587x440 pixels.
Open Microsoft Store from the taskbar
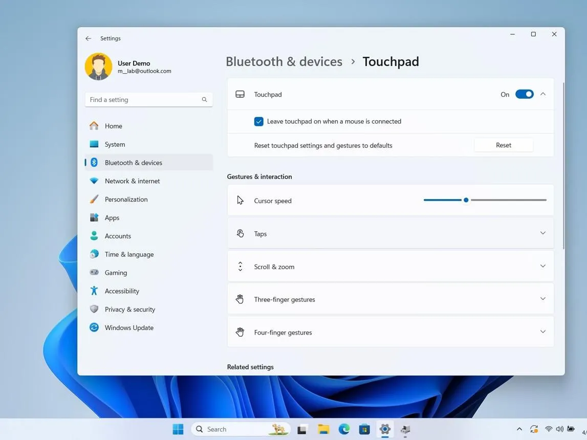(364, 429)
